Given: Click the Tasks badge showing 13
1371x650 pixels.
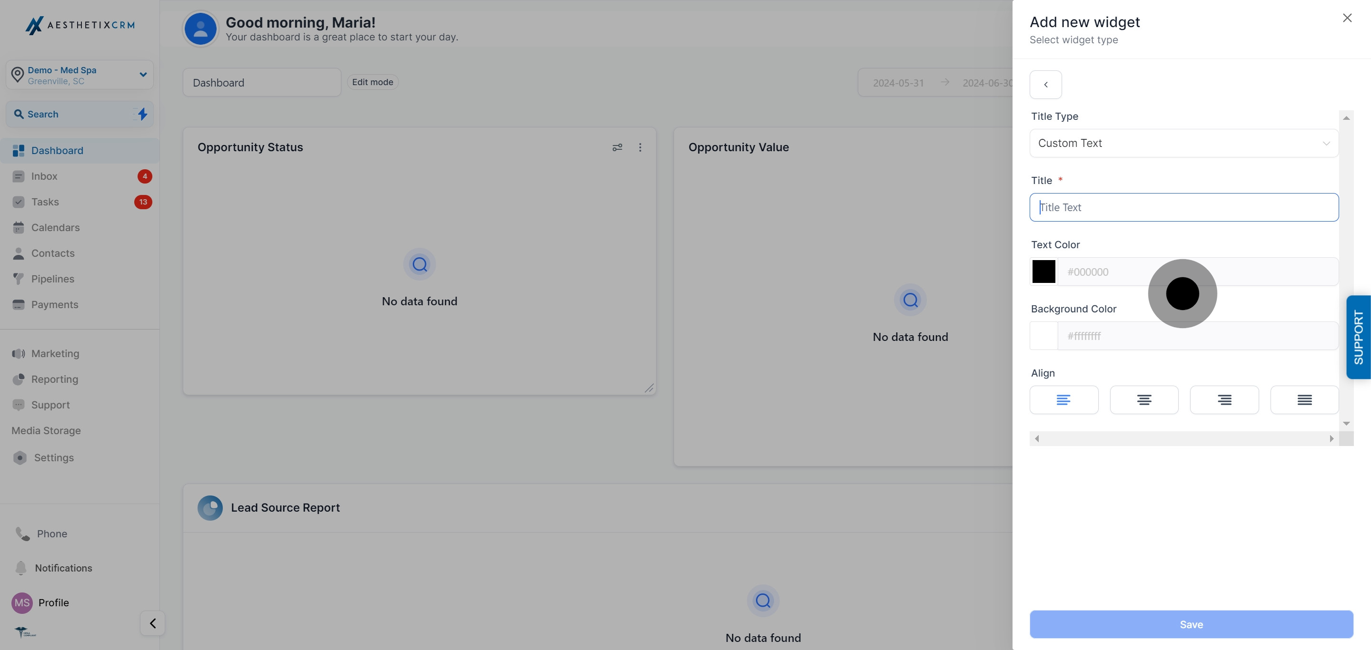Looking at the screenshot, I should pyautogui.click(x=143, y=202).
